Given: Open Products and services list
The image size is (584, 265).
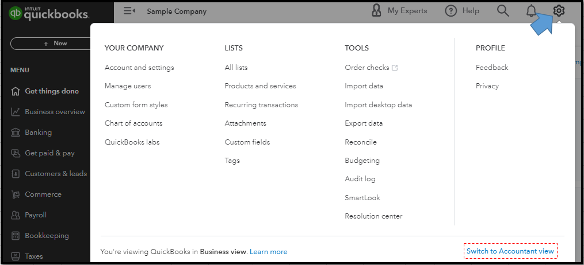Looking at the screenshot, I should click(x=260, y=86).
